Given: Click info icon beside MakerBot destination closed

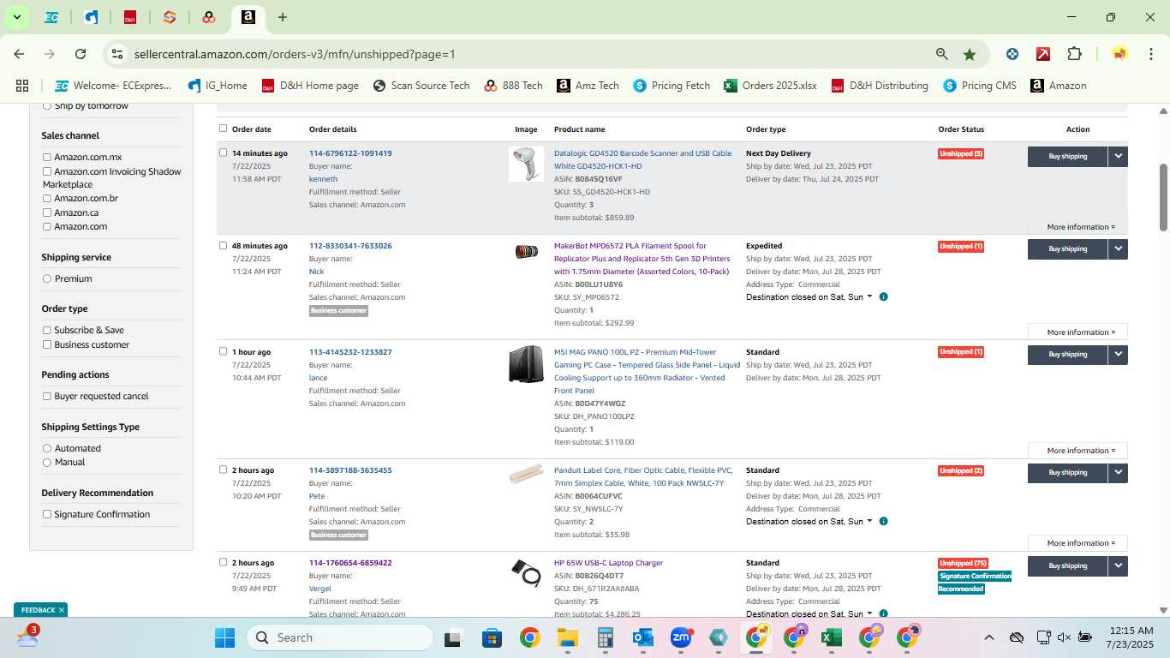Looking at the screenshot, I should pos(883,297).
